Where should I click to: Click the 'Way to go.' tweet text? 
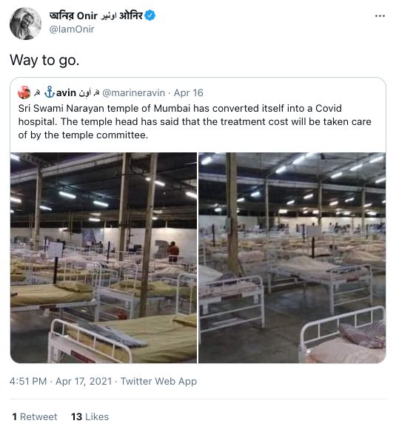click(x=44, y=60)
